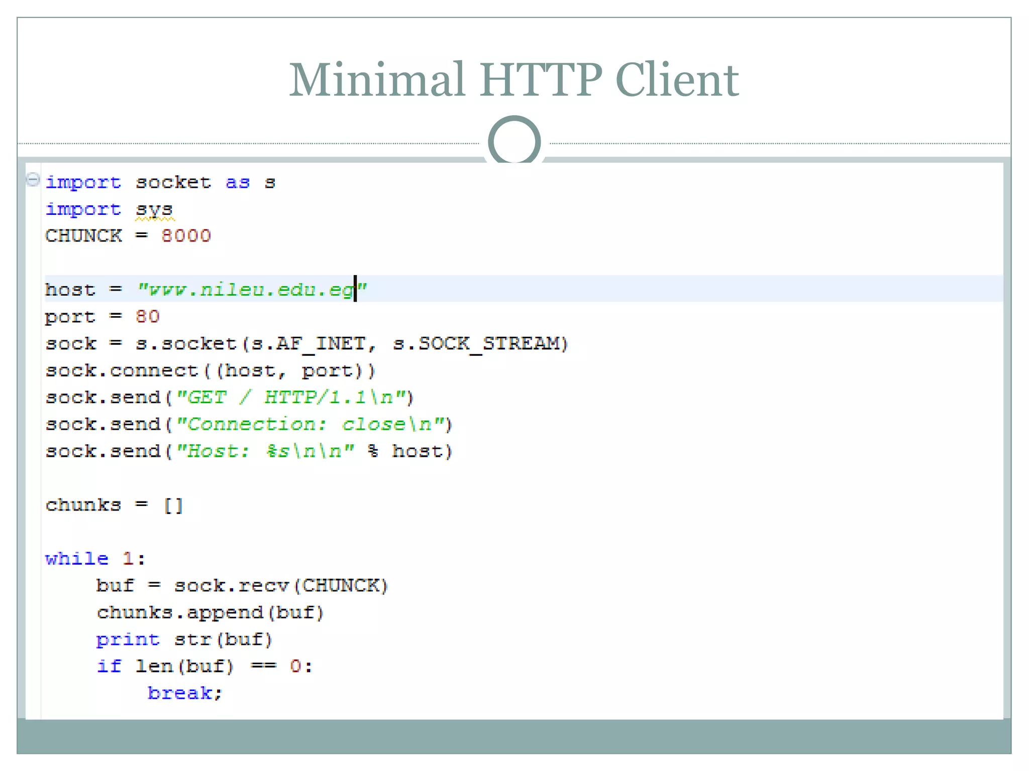This screenshot has height=771, width=1029.
Task: Click the string "GET / HTTP/1.1\n"
Action: pyautogui.click(x=291, y=398)
